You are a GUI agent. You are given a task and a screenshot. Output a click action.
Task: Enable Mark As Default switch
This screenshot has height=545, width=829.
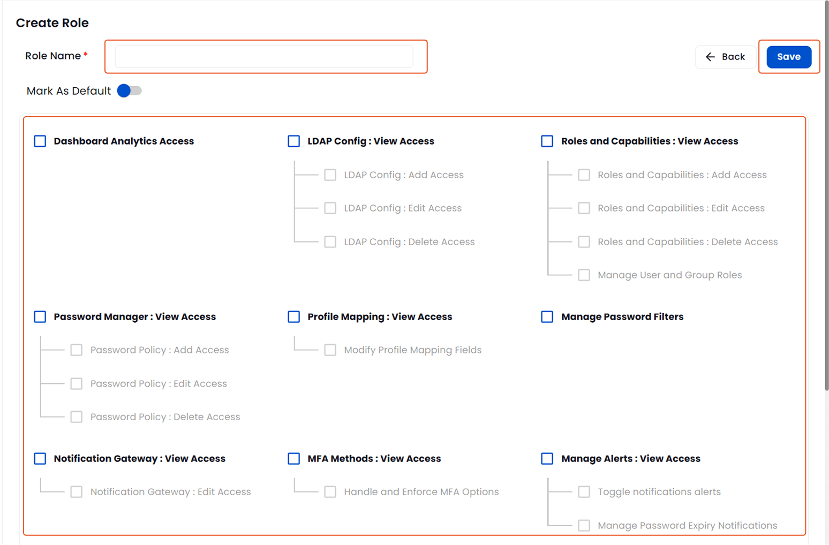point(129,90)
